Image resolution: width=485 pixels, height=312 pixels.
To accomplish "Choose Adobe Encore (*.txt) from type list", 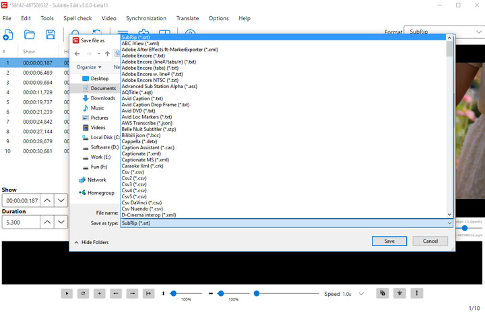I will coord(142,55).
